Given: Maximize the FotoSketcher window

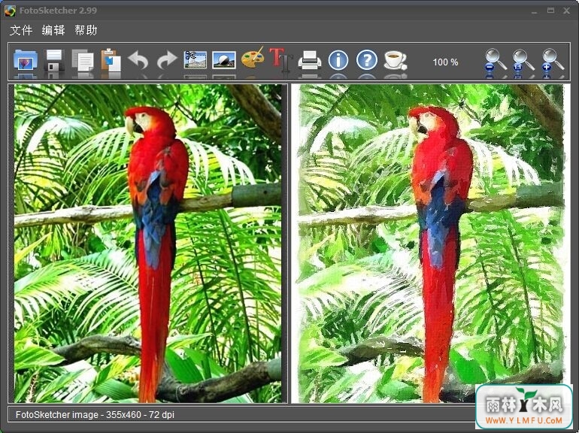Looking at the screenshot, I should click(x=550, y=11).
